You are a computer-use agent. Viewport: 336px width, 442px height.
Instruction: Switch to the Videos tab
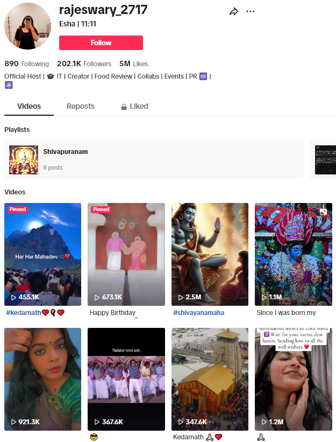click(x=29, y=106)
